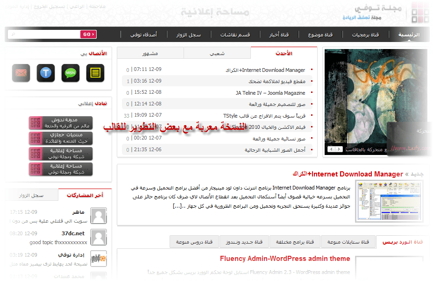This screenshot has height=281, width=433.
Task: Open avatar of user ماهر
Action: click(x=98, y=216)
